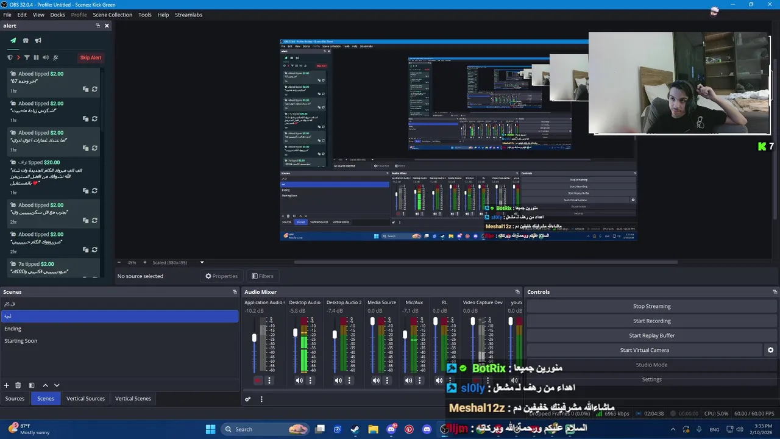Start Replay Buffer
The height and width of the screenshot is (439, 780).
(x=651, y=335)
